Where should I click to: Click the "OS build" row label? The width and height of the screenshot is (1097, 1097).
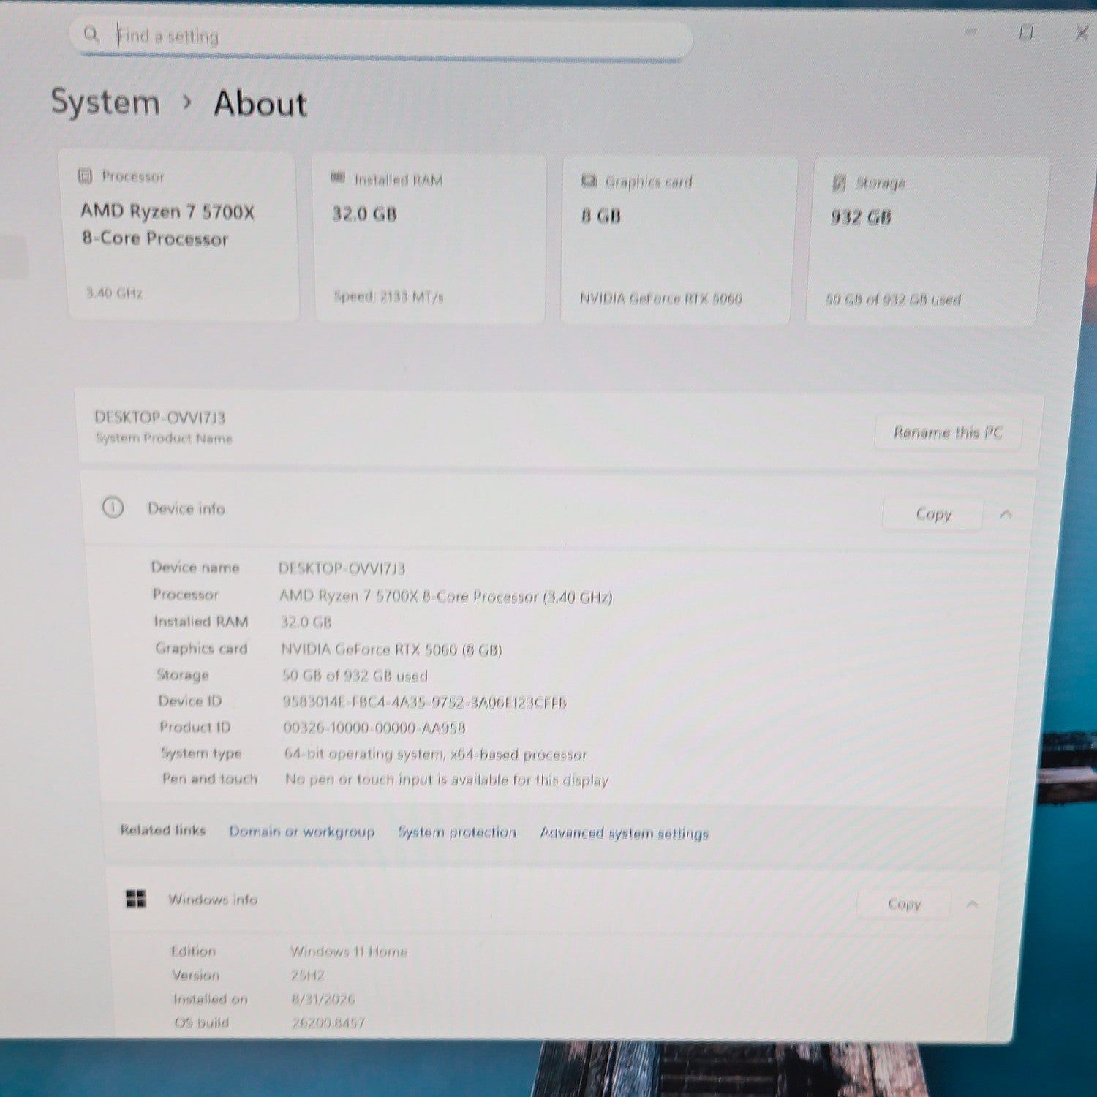(201, 1022)
